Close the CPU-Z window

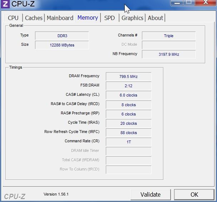(x=206, y=3)
